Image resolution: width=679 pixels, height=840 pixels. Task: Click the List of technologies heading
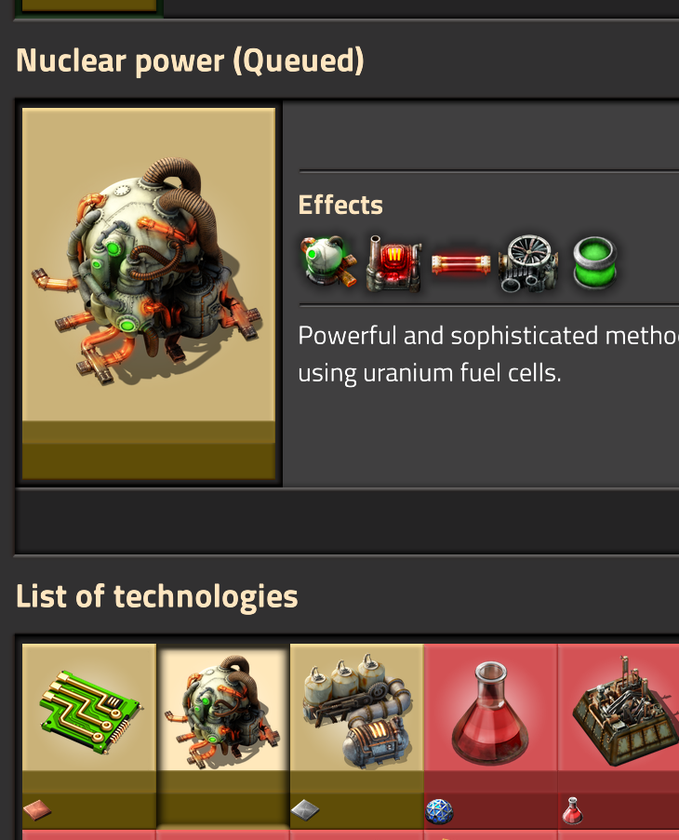point(157,596)
